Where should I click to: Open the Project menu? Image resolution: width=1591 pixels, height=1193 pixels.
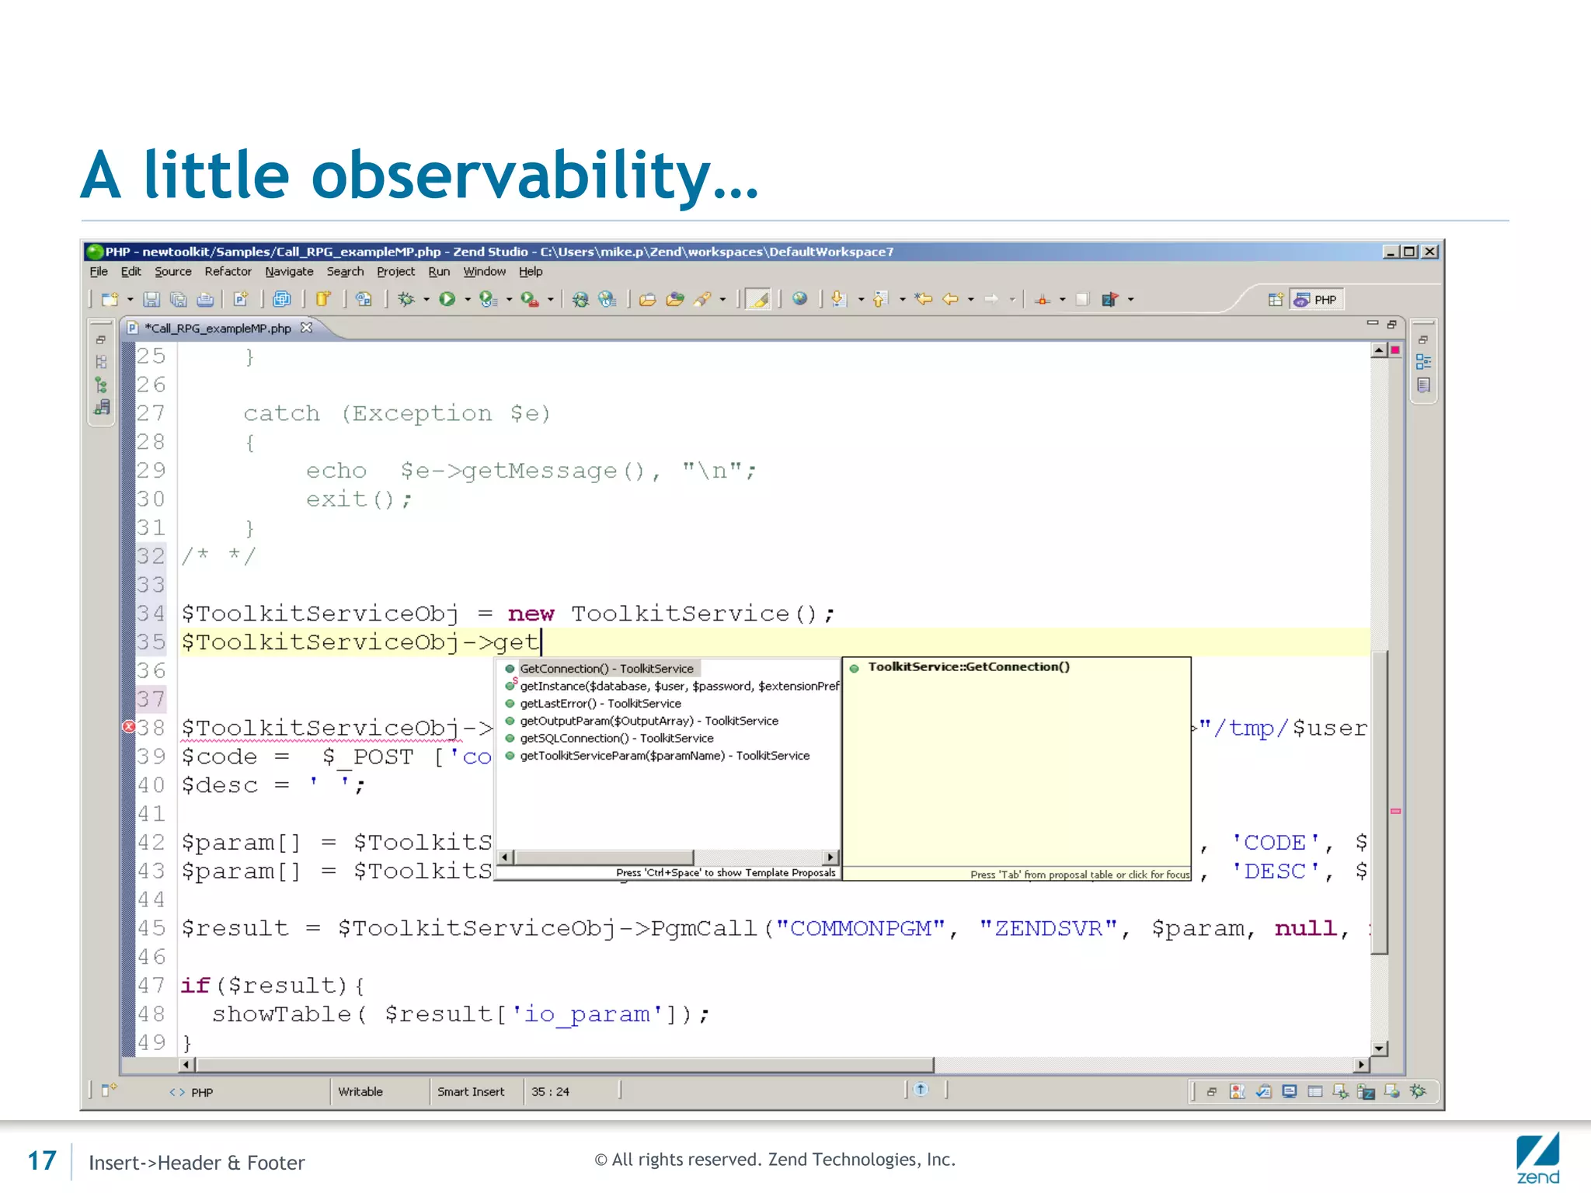coord(395,272)
